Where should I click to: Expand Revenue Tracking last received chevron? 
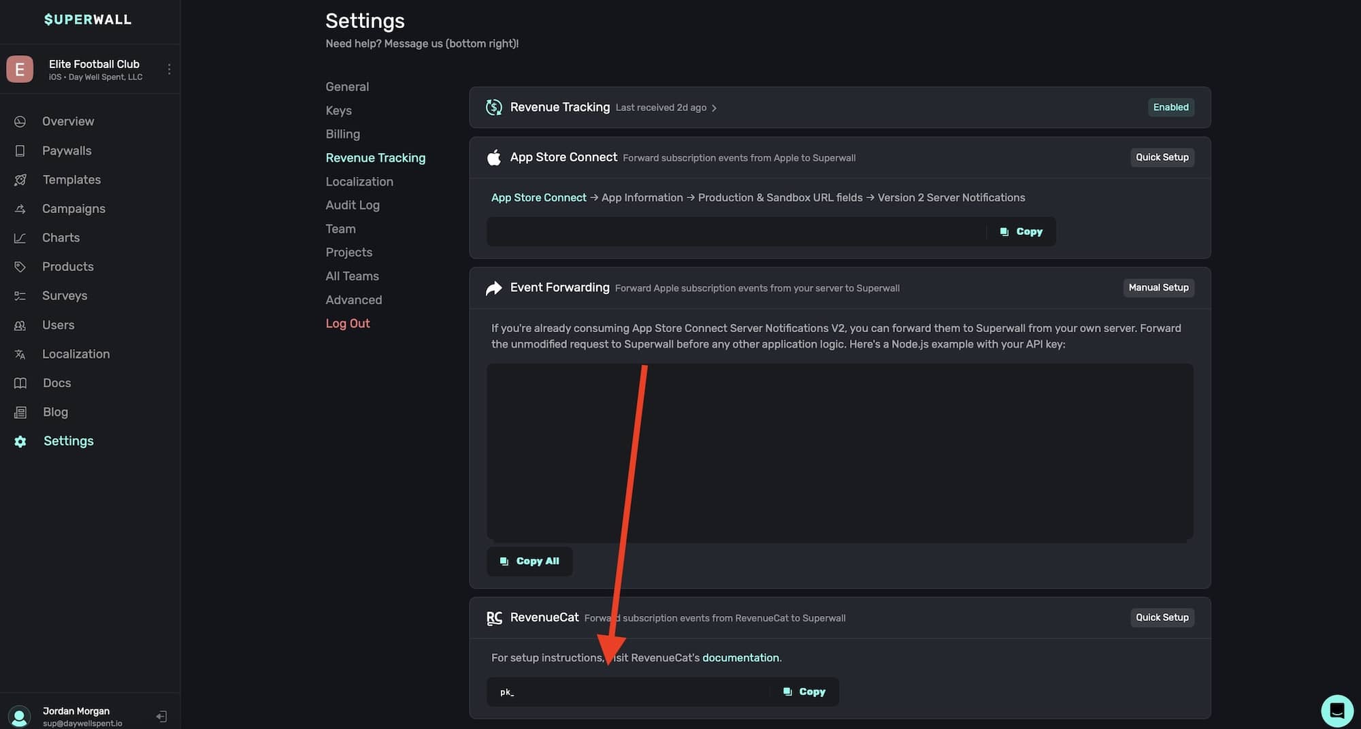714,108
